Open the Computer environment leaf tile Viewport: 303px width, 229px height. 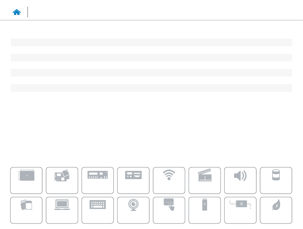pos(276,210)
